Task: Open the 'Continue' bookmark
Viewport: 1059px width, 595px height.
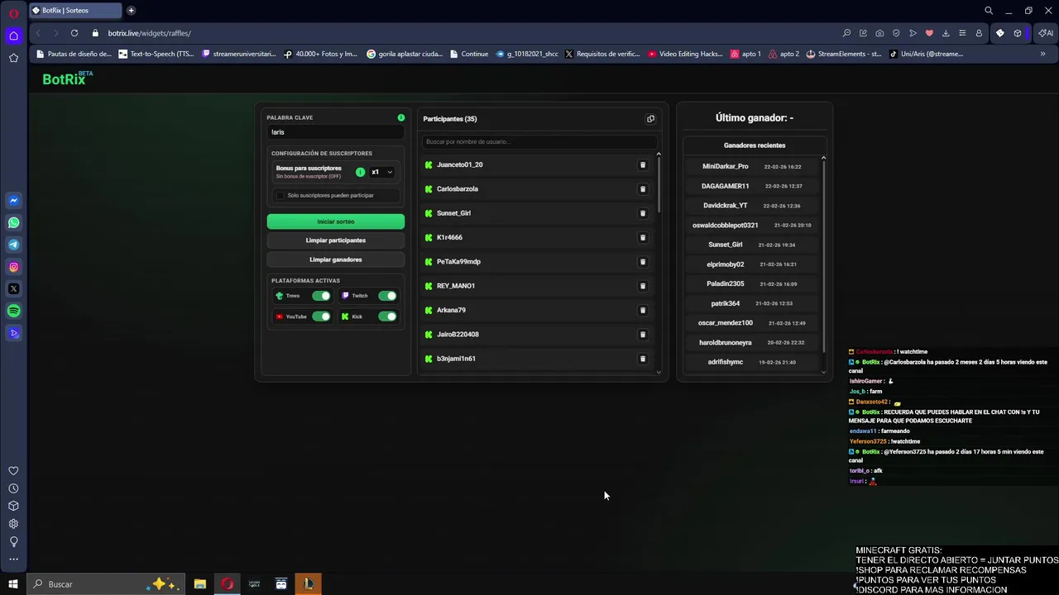Action: (x=468, y=55)
